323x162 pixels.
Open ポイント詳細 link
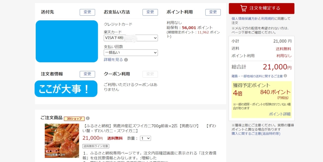[280, 114]
